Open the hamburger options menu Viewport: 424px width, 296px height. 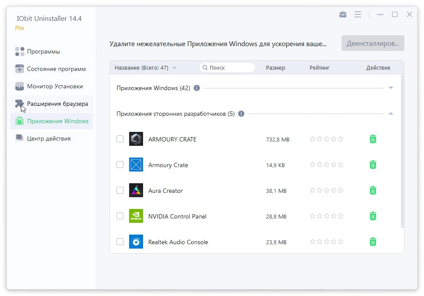coord(358,14)
